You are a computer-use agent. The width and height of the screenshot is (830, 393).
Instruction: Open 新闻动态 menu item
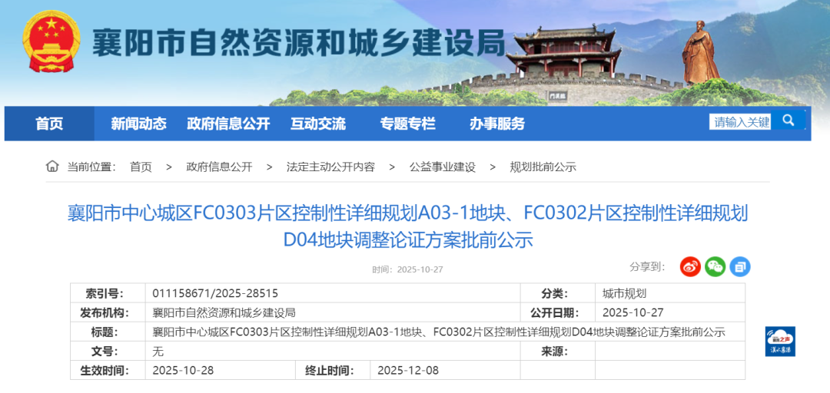pos(138,124)
